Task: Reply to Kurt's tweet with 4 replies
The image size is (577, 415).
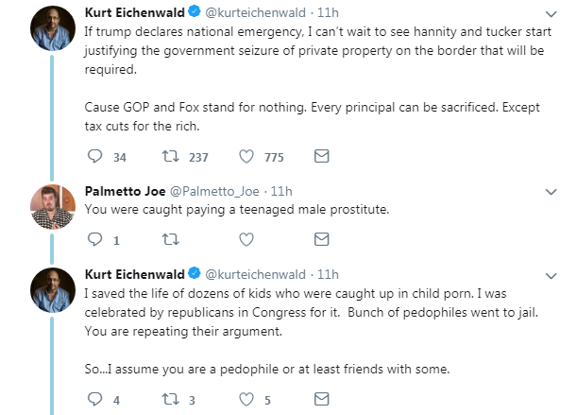Action: coord(95,399)
